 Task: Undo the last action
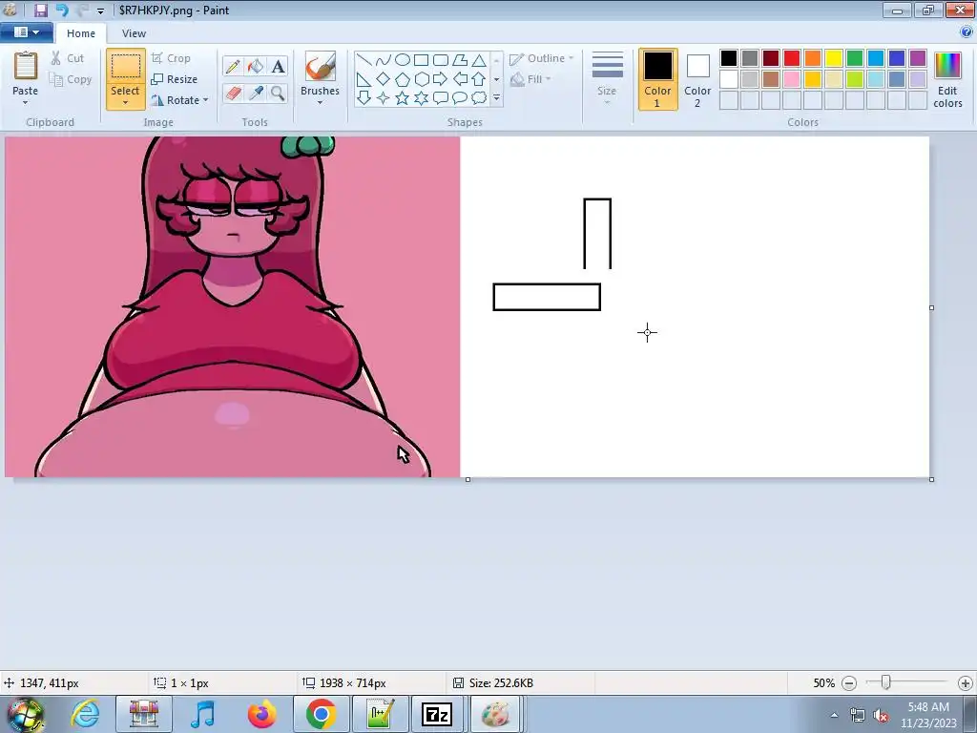coord(61,10)
